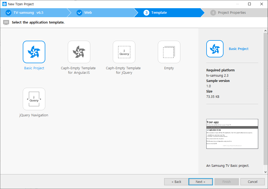
Task: Click the monitor icon beside Select the application template
Action: tap(6, 22)
